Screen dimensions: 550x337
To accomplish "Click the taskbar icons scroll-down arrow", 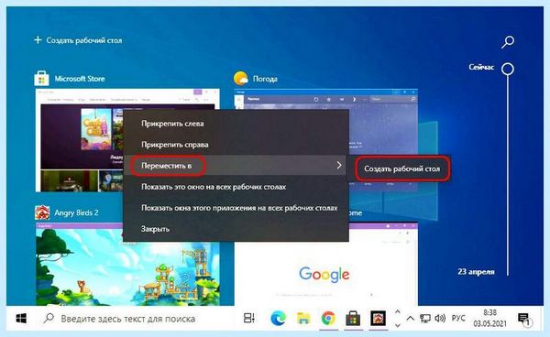I will (x=398, y=325).
